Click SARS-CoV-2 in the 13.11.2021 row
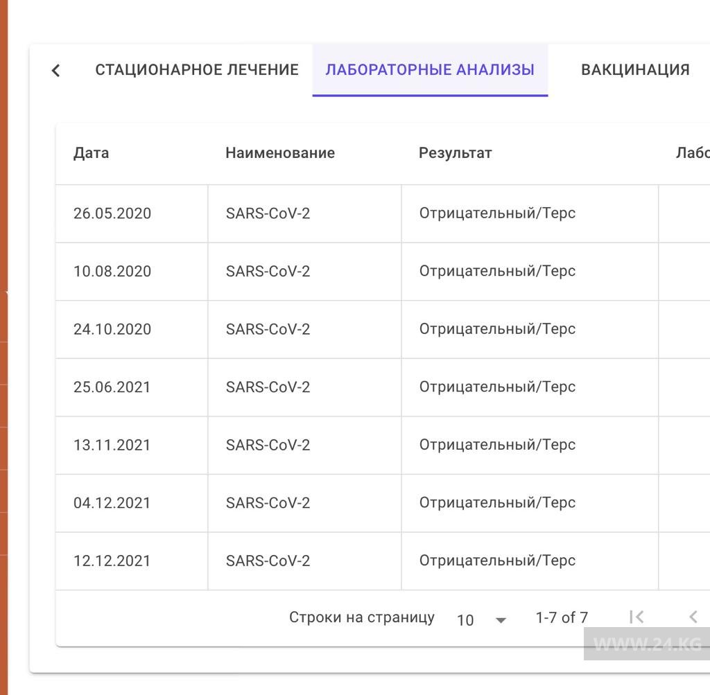Viewport: 710px width, 695px height. 268,445
